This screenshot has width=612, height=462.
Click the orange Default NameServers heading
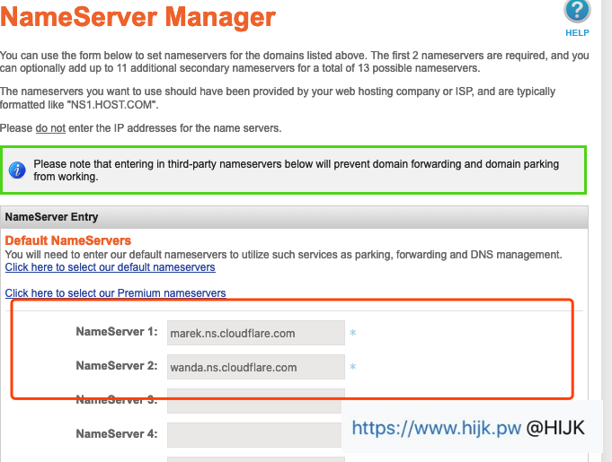point(68,240)
